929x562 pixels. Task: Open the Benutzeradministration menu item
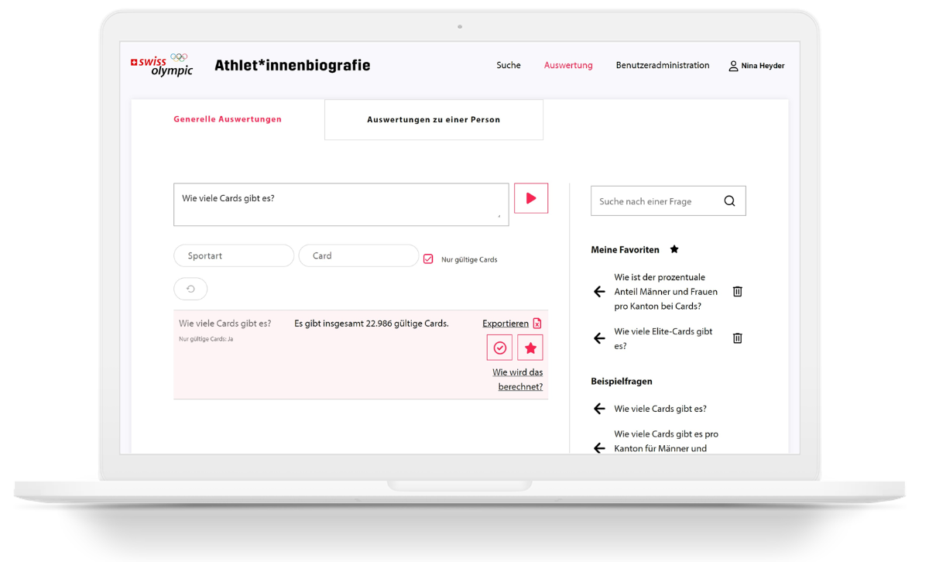coord(662,66)
